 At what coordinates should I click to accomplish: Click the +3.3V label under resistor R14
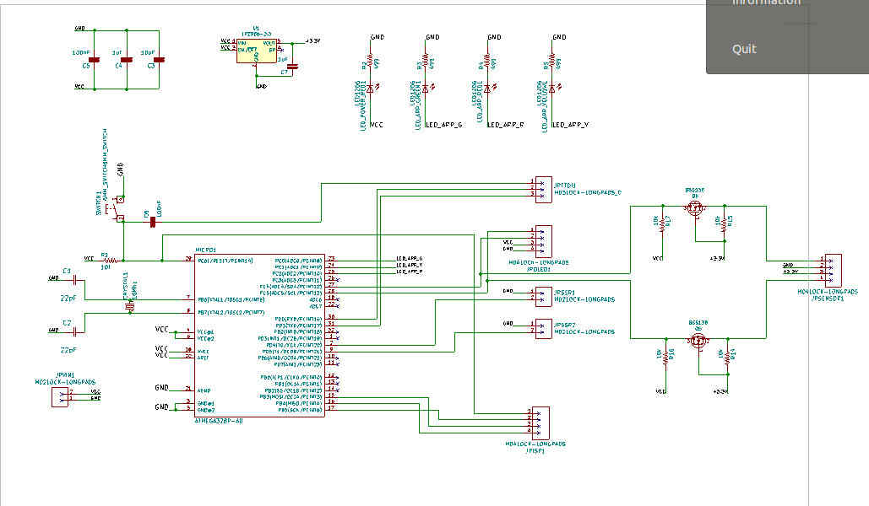pos(720,391)
